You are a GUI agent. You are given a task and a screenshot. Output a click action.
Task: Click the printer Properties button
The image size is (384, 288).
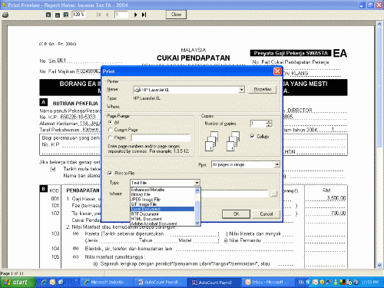(263, 89)
